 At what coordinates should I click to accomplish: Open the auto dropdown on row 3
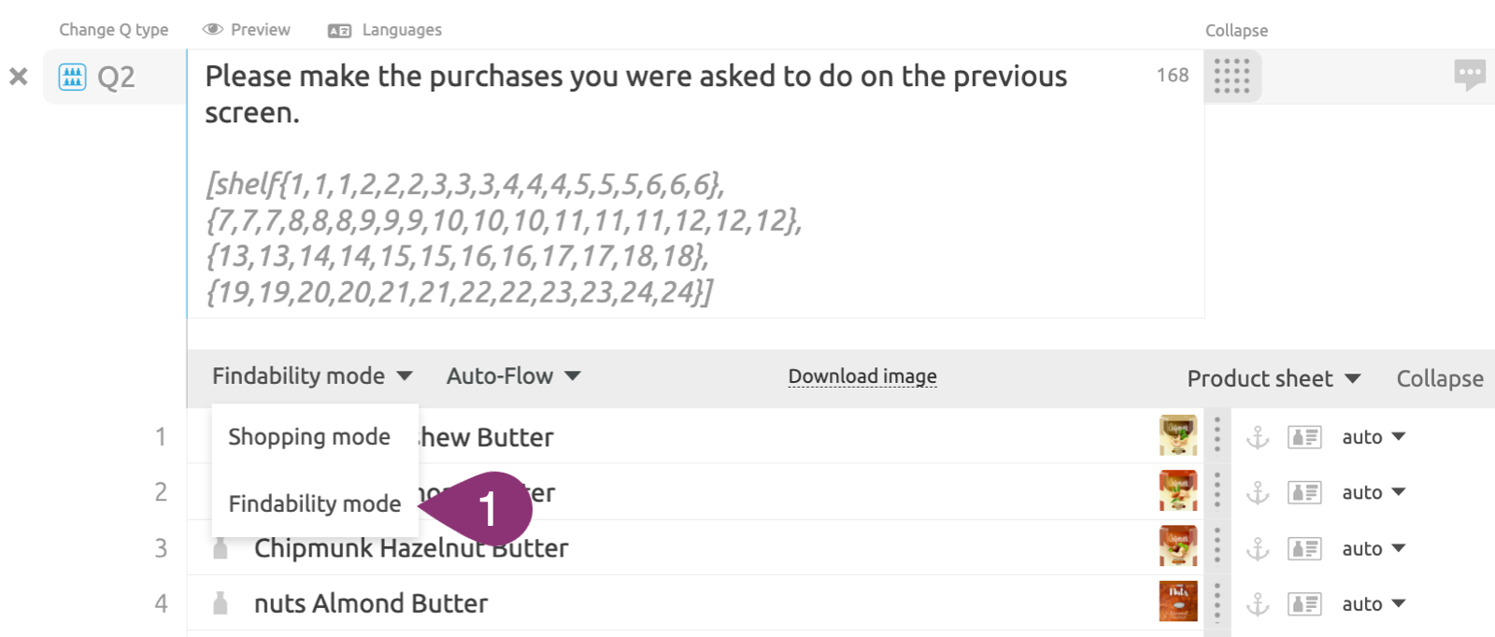click(x=1373, y=548)
